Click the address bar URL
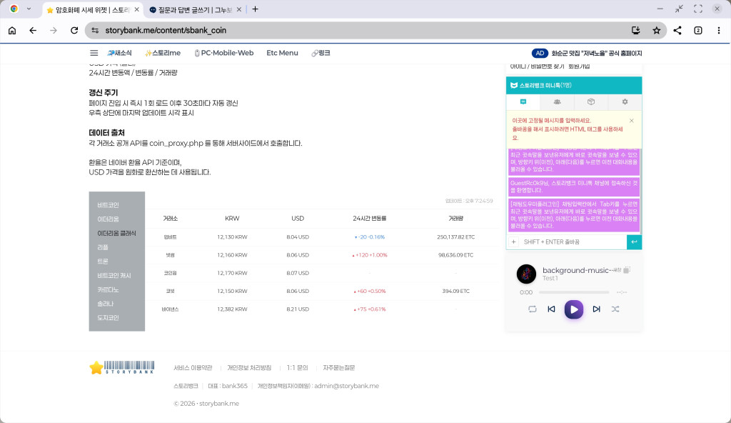 [x=166, y=30]
